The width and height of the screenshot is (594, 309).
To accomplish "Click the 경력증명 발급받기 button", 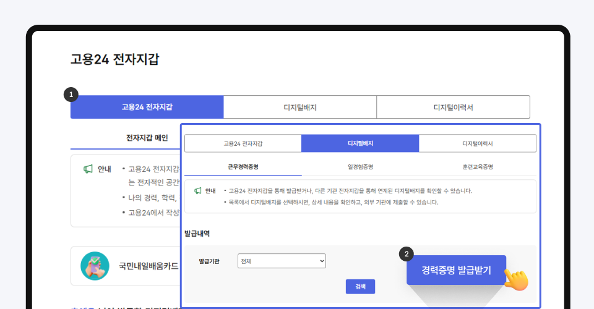I will point(456,270).
